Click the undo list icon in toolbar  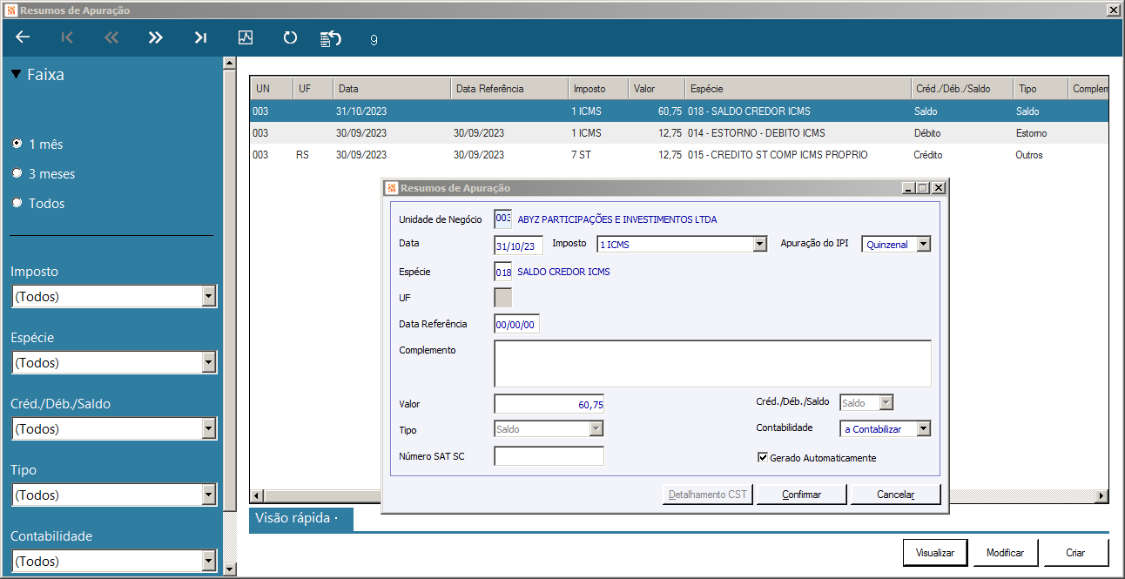pyautogui.click(x=331, y=38)
